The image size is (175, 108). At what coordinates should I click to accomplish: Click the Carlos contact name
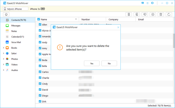coord(45,72)
